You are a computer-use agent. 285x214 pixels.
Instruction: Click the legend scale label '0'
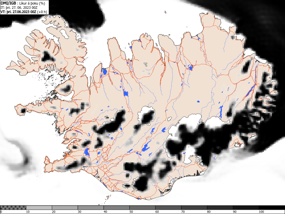1,212
